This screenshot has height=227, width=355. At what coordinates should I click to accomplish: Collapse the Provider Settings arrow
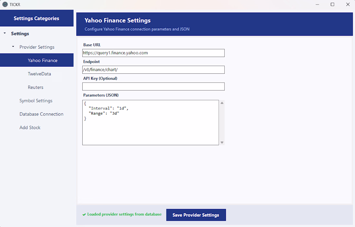coord(13,47)
